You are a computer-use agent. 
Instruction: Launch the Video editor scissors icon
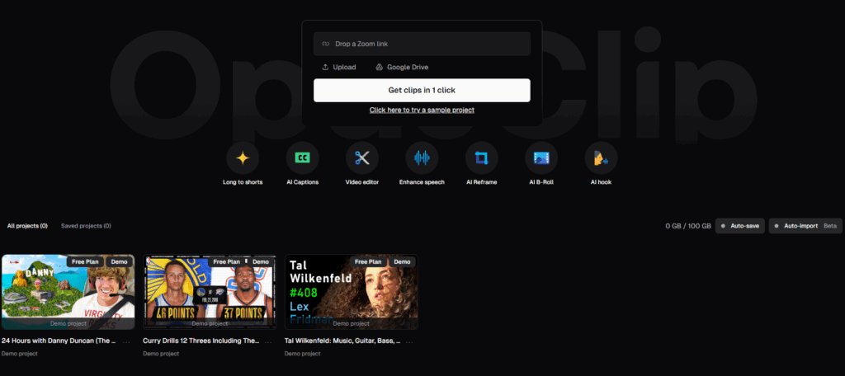click(361, 157)
